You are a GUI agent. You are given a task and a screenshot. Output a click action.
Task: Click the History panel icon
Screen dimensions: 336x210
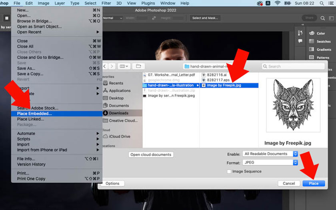click(x=300, y=33)
